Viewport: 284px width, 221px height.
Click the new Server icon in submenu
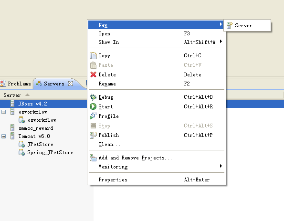point(230,25)
